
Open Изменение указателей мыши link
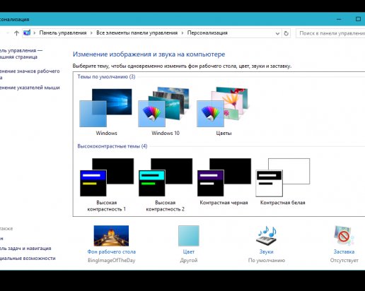tap(29, 88)
